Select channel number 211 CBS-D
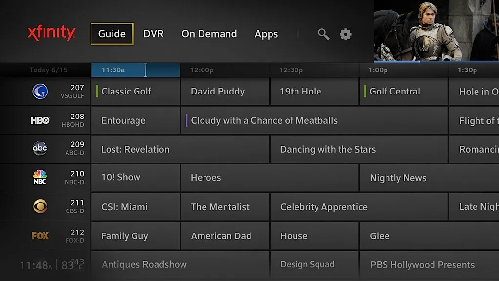499x281 pixels. (x=75, y=207)
